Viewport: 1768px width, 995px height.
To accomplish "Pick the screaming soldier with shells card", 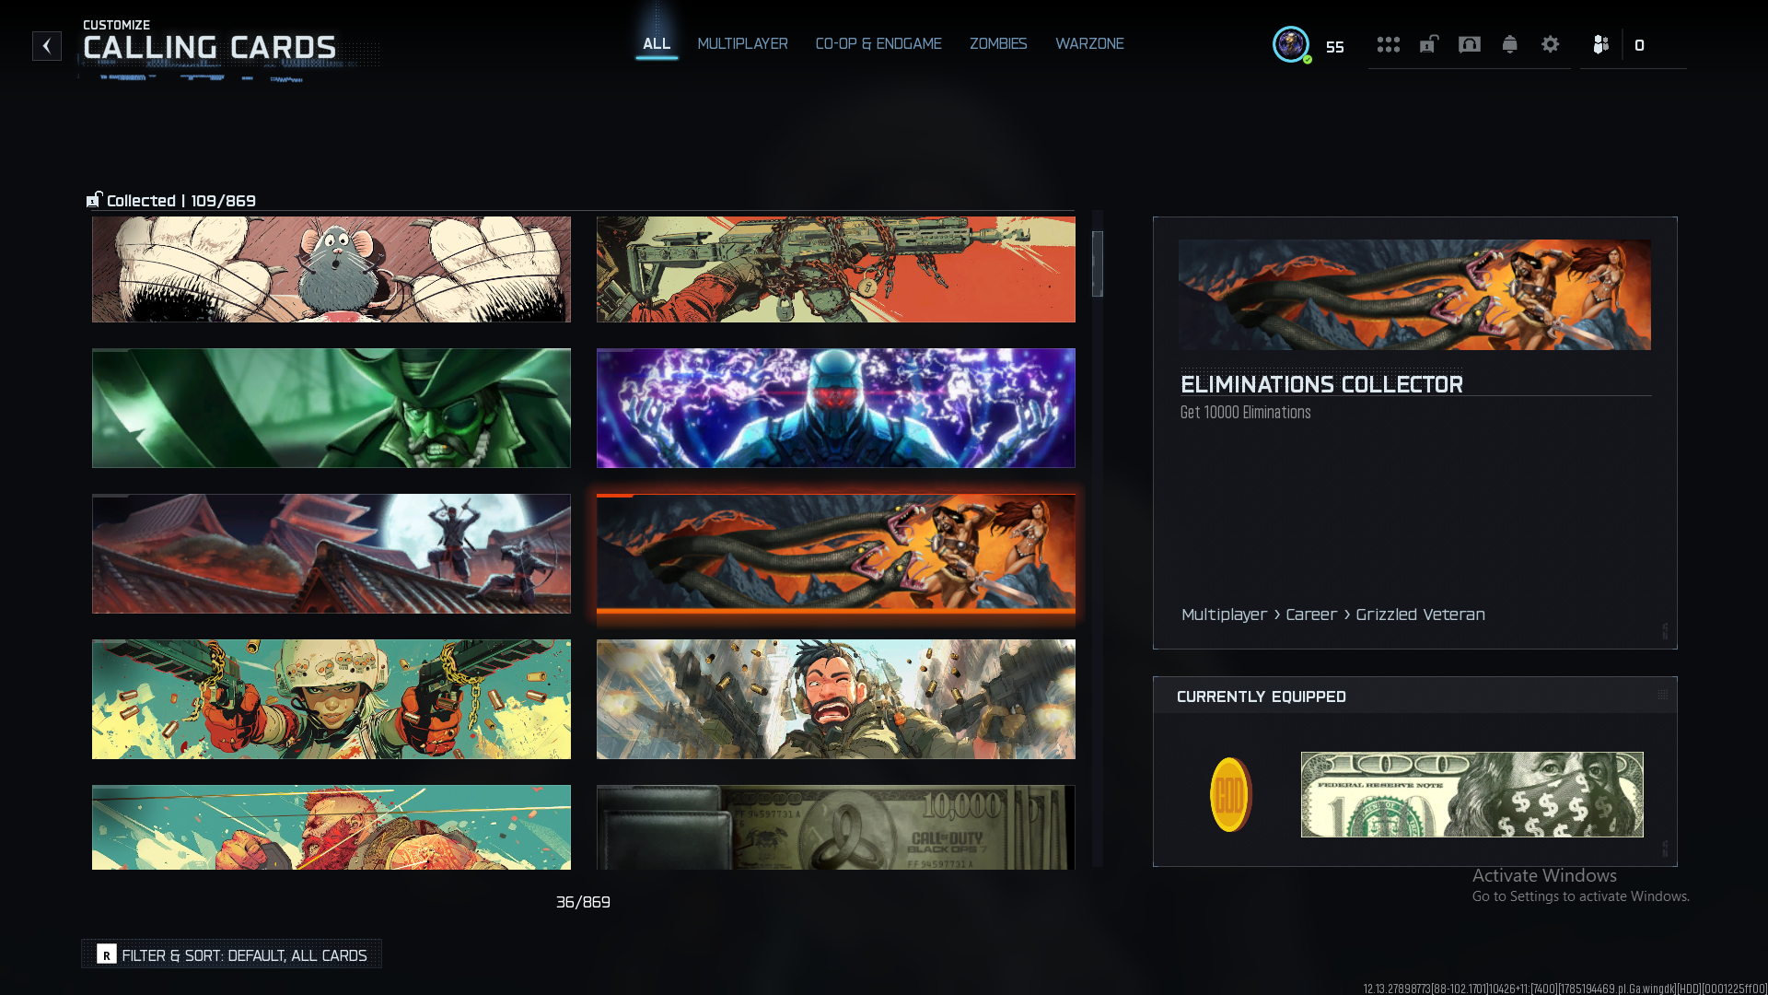I will tap(836, 699).
